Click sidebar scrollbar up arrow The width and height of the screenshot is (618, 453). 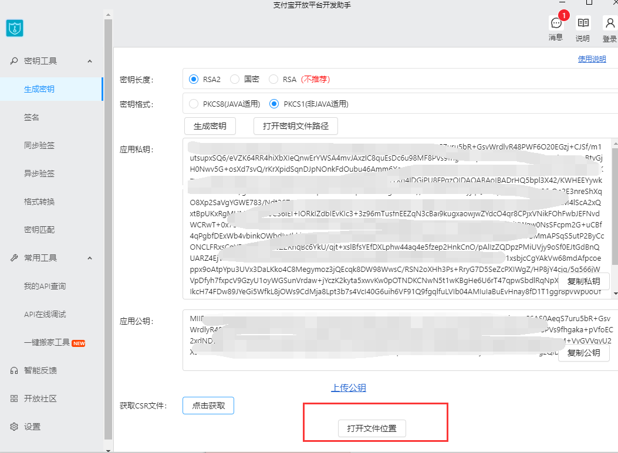click(108, 15)
